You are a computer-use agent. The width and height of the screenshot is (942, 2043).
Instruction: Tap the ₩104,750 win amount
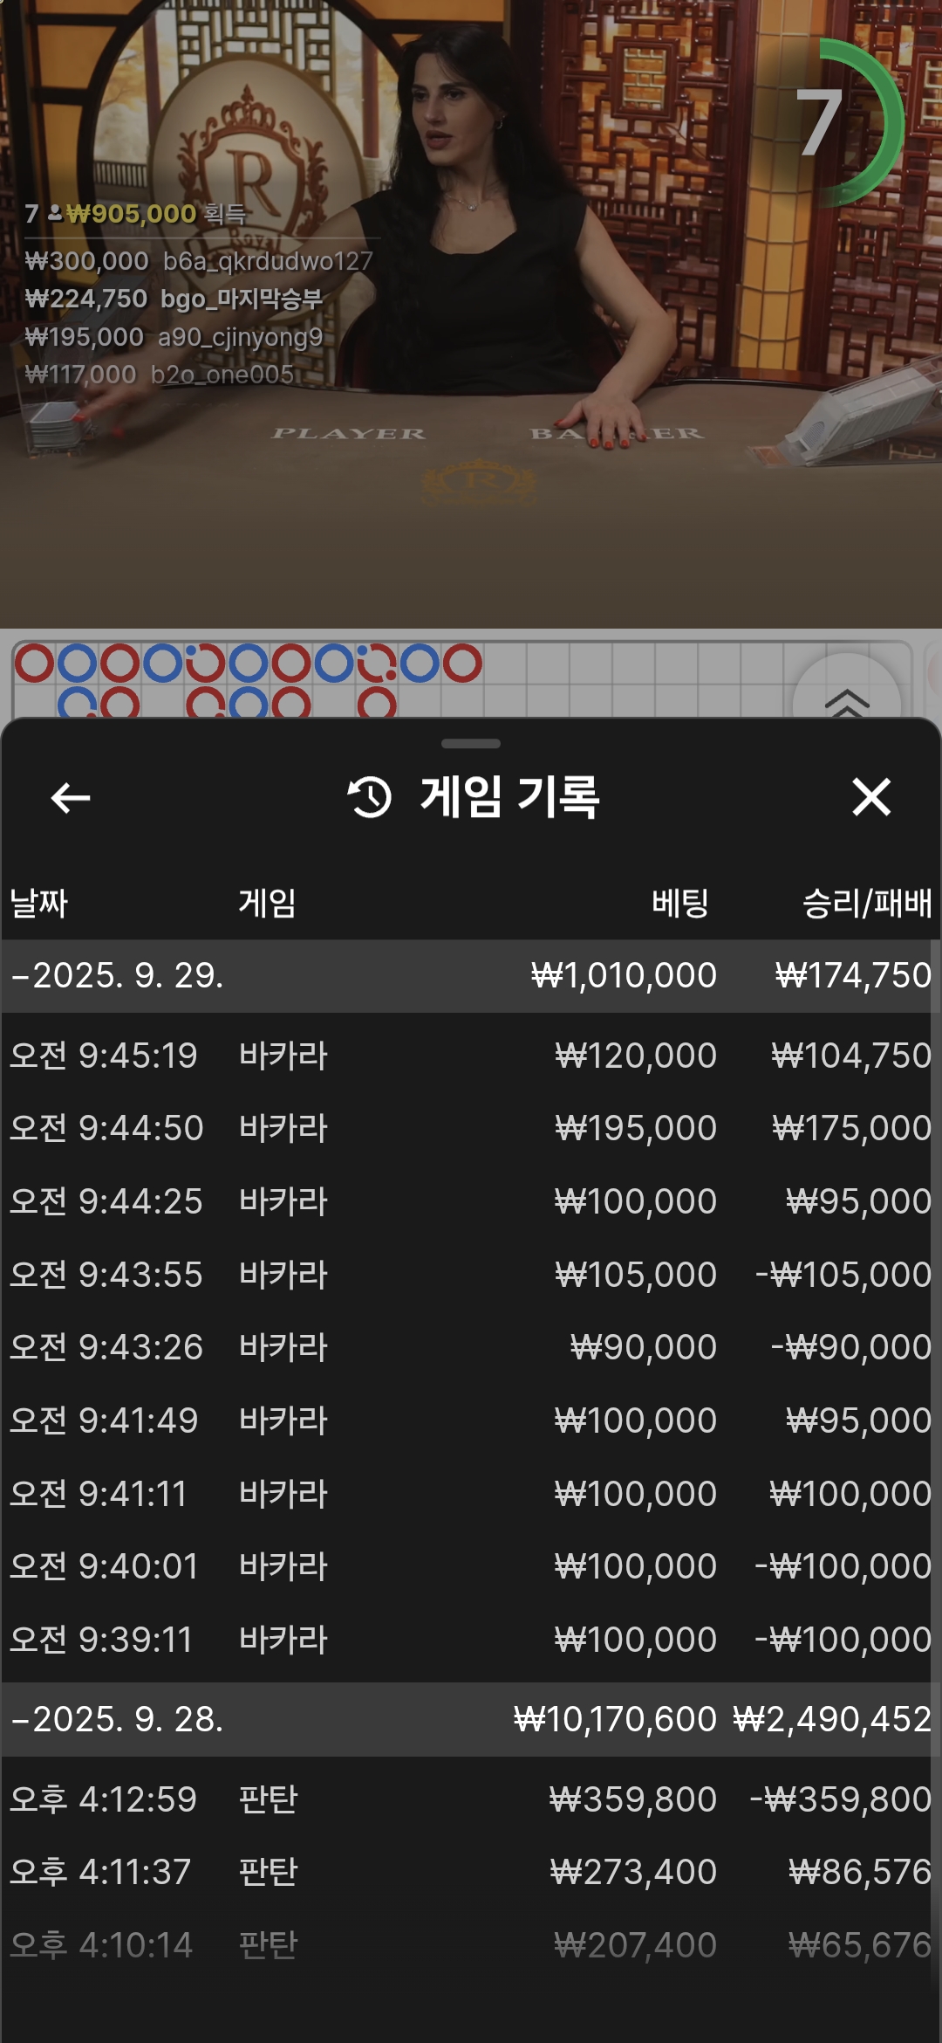pos(851,1056)
